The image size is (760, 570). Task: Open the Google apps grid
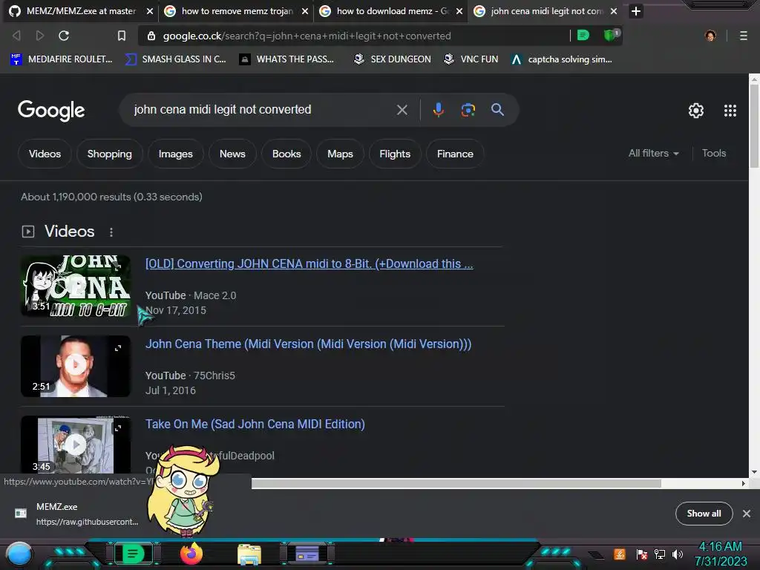pos(730,111)
